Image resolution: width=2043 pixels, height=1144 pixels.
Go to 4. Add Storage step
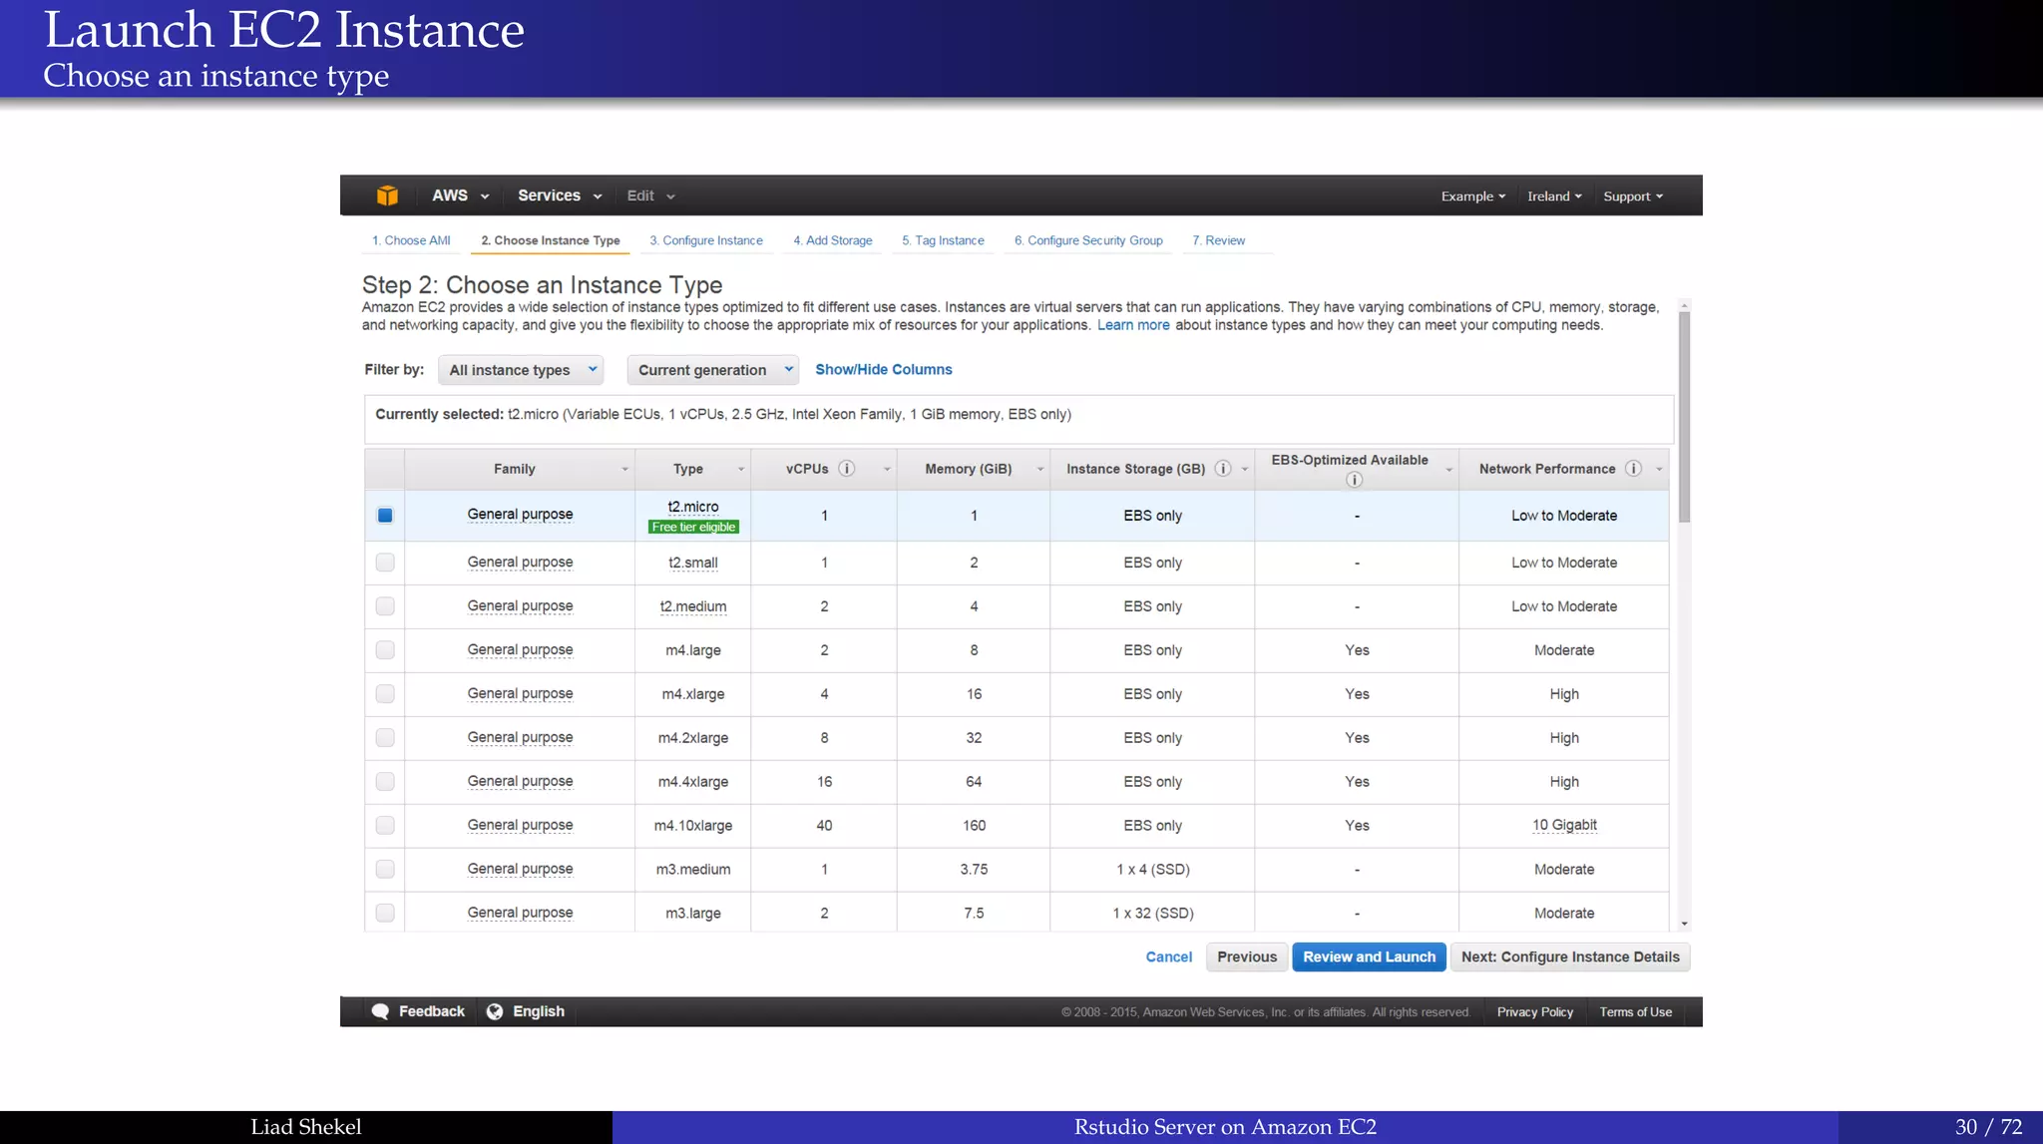pyautogui.click(x=833, y=240)
